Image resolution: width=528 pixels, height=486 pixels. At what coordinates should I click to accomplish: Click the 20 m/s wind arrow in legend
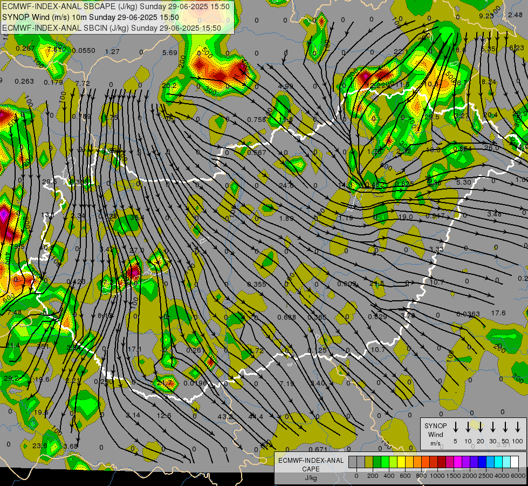point(480,427)
